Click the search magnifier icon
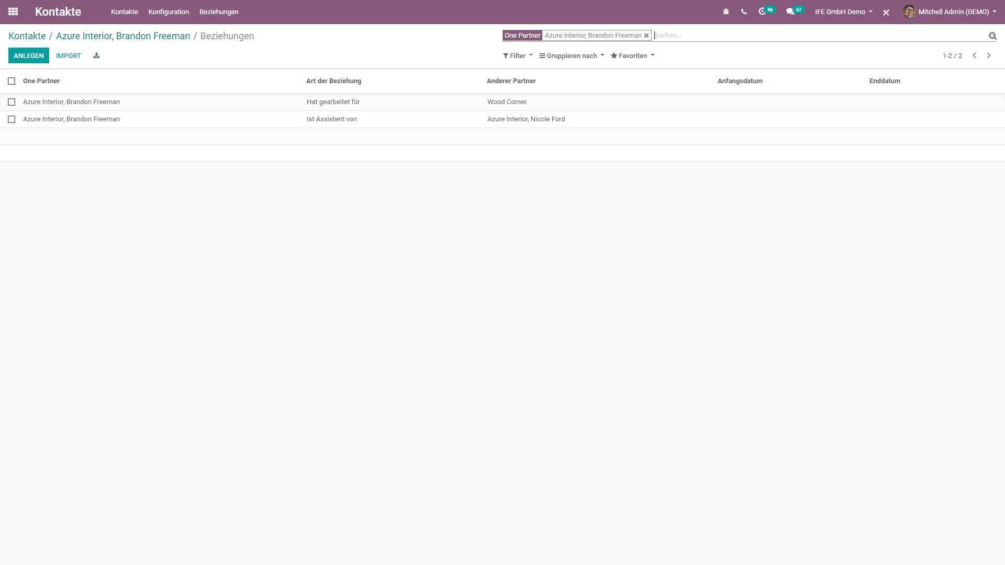This screenshot has height=565, width=1005. point(992,36)
